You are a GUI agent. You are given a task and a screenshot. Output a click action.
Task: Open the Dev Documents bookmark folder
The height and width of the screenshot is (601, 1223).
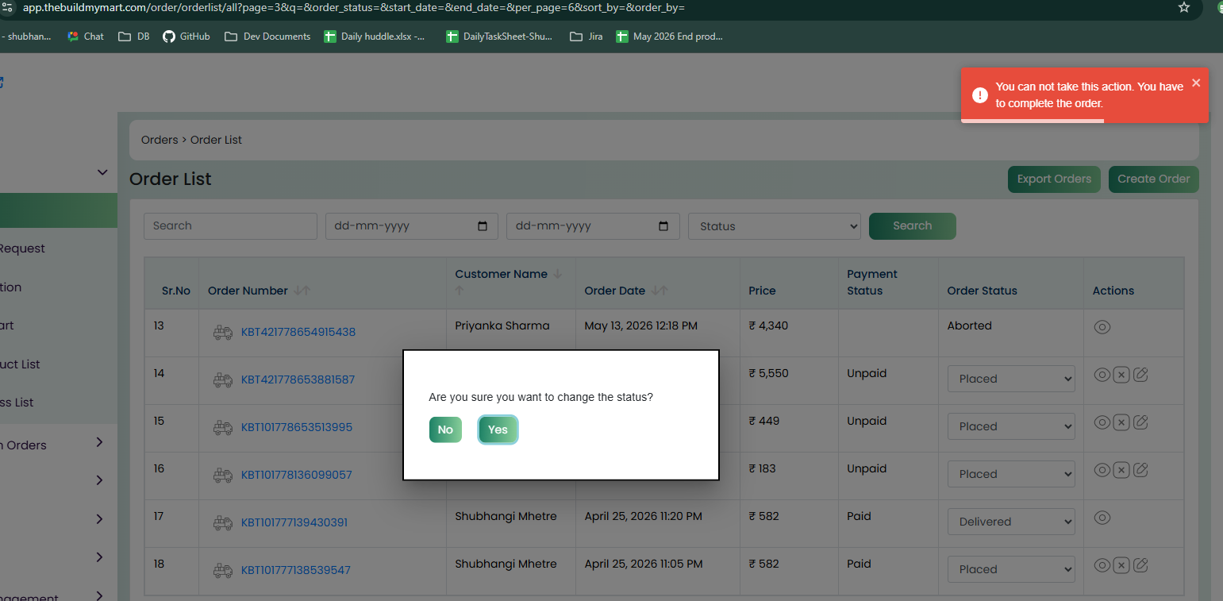point(267,36)
